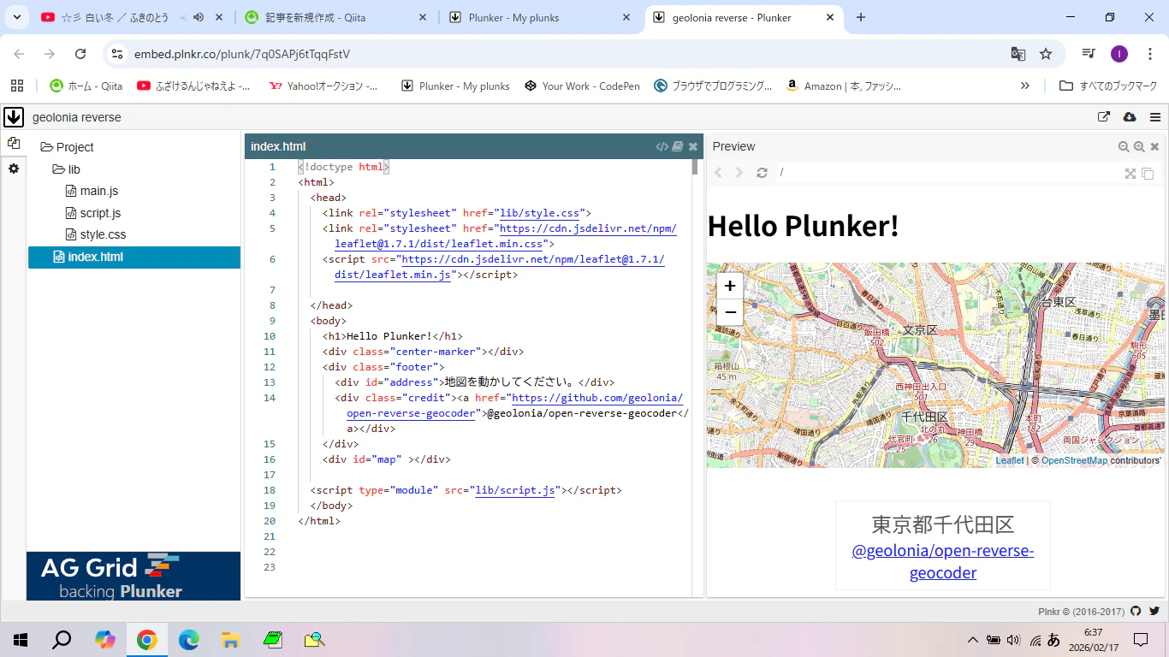Viewport: 1169px width, 657px height.
Task: Download the plunk using the cloud icon
Action: point(1130,117)
